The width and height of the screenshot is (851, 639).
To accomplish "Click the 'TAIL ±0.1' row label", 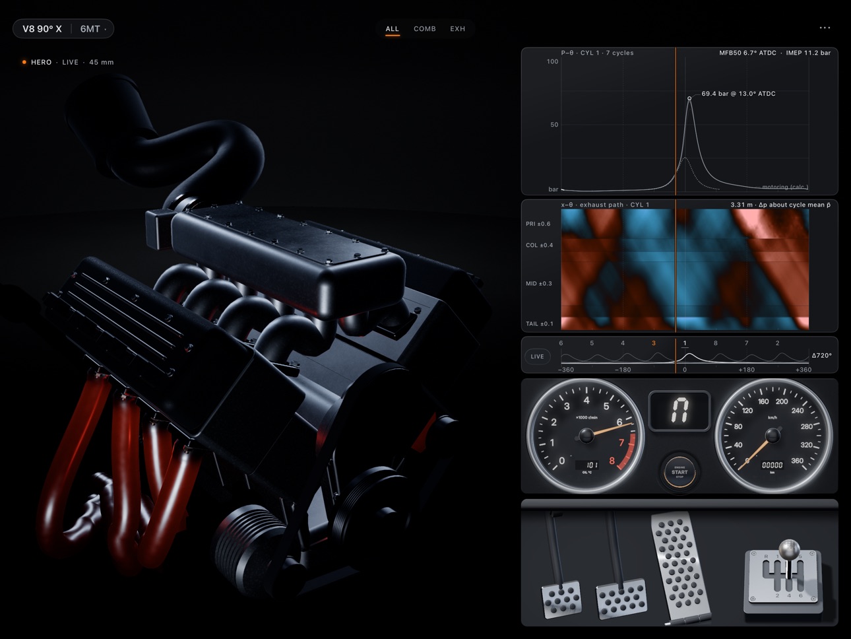I will tap(539, 323).
